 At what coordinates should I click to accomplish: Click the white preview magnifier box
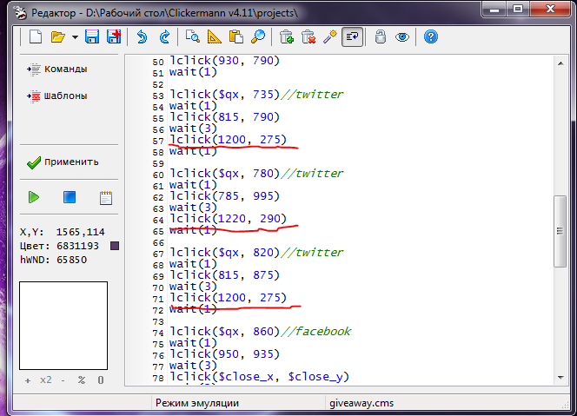point(63,326)
